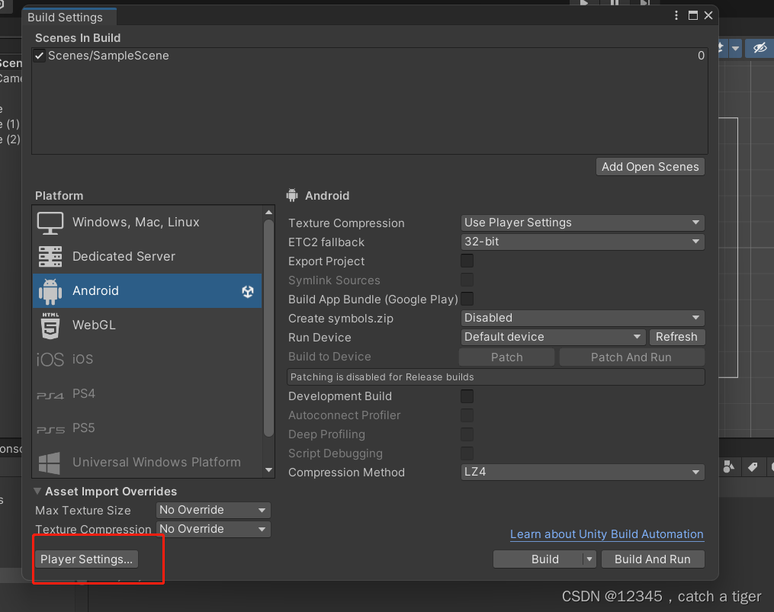Screen dimensions: 774x612
Task: Open the Texture Compression Use Player Settings dropdown
Action: pyautogui.click(x=583, y=223)
